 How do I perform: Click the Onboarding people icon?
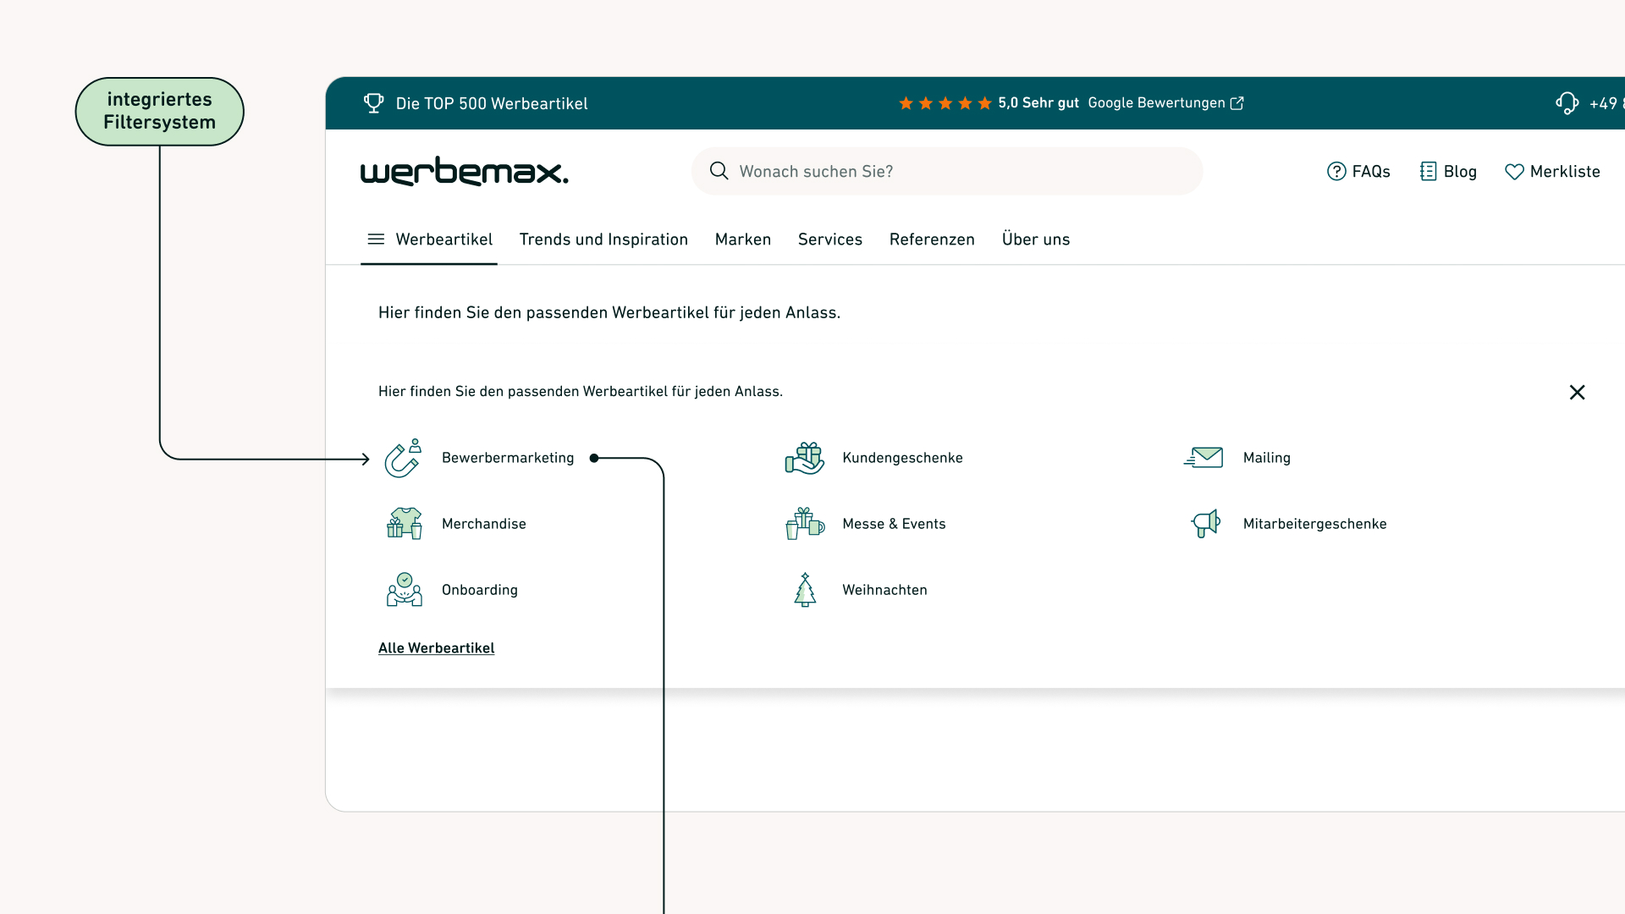[x=404, y=590]
